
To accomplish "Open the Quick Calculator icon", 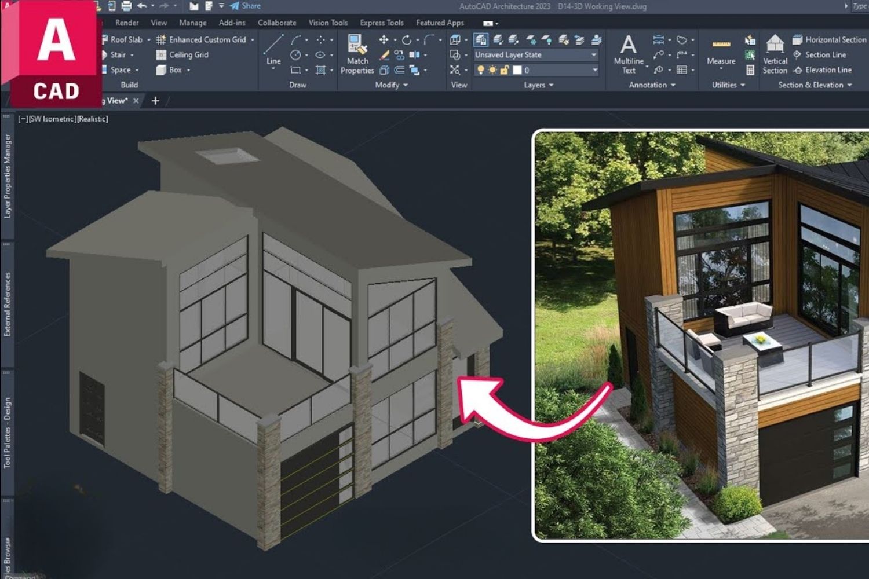I will (750, 70).
